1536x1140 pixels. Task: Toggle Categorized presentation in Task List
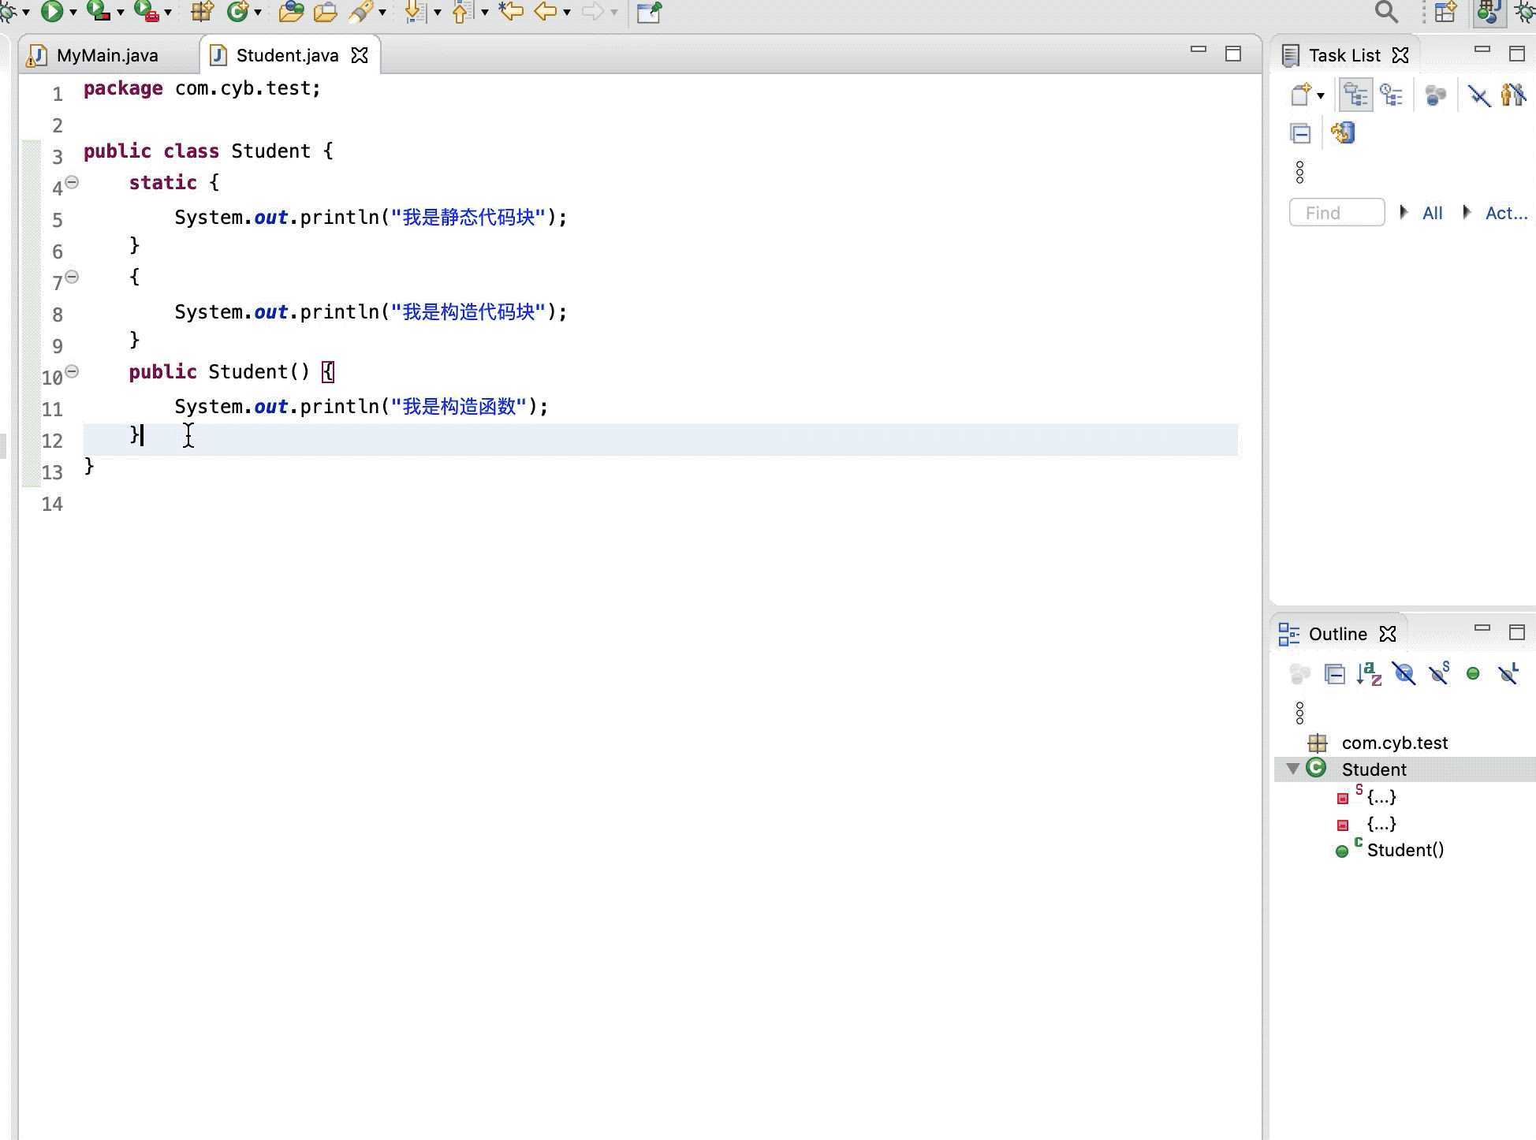(1356, 95)
